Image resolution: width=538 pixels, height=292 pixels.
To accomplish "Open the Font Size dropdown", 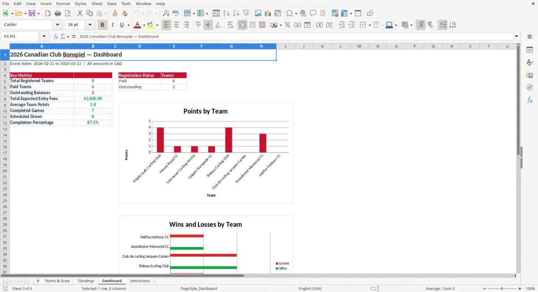I will (x=90, y=25).
